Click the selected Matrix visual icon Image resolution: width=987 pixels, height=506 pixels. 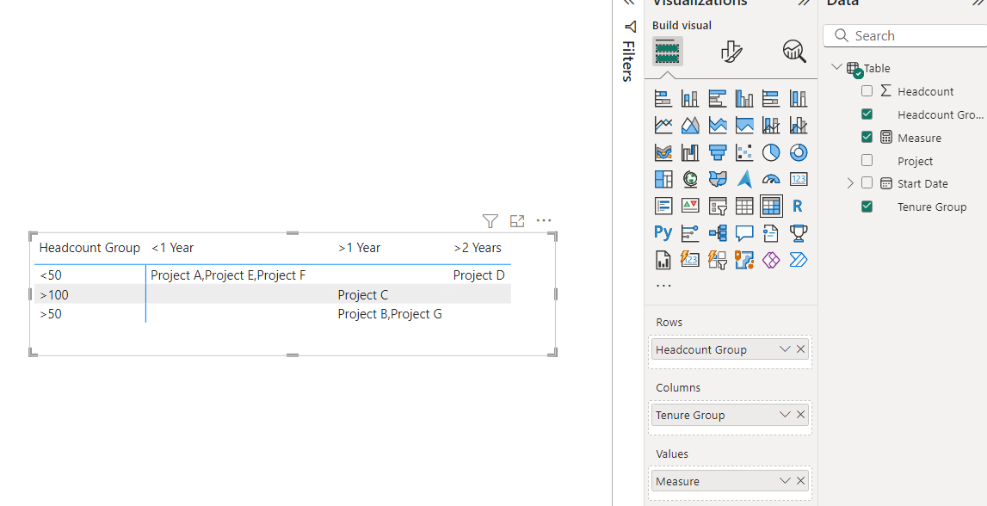click(771, 206)
